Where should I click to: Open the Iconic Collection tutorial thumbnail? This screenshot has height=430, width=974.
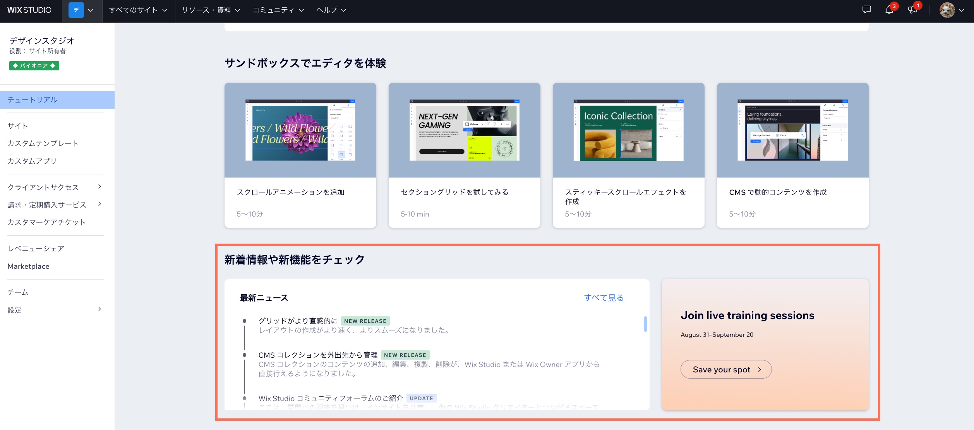pyautogui.click(x=628, y=130)
